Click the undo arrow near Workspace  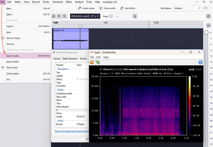pyautogui.click(x=205, y=8)
